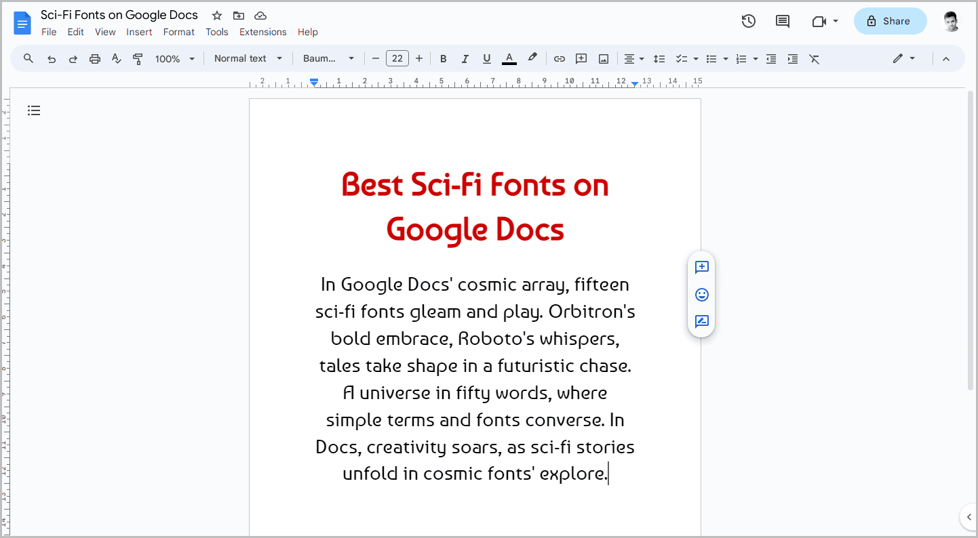Open the Insert link icon
Viewport: 978px width, 538px height.
559,58
